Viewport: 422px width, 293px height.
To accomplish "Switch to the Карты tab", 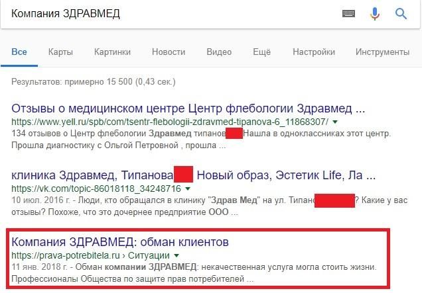I will 60,52.
